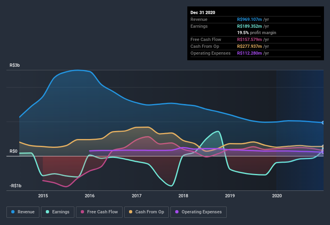The height and width of the screenshot is (225, 330).
Task: Click the pink Free Cash Flow legend dot
Action: coord(82,212)
